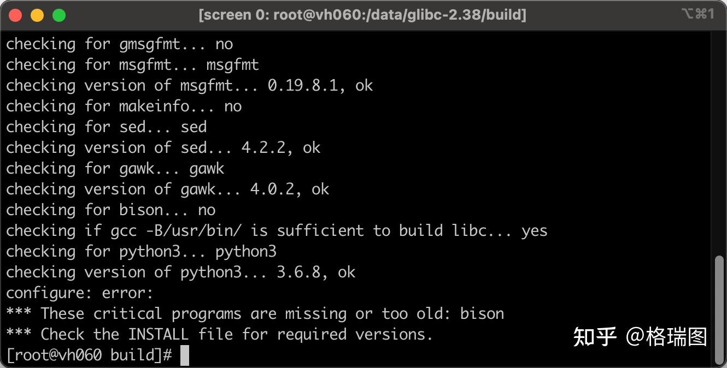
Task: Click the word "INSTALL" in the last message
Action: click(x=158, y=334)
